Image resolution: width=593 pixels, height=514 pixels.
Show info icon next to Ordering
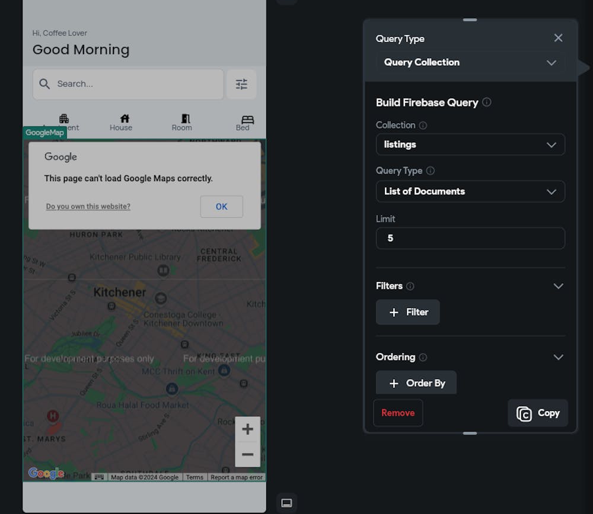(x=423, y=357)
